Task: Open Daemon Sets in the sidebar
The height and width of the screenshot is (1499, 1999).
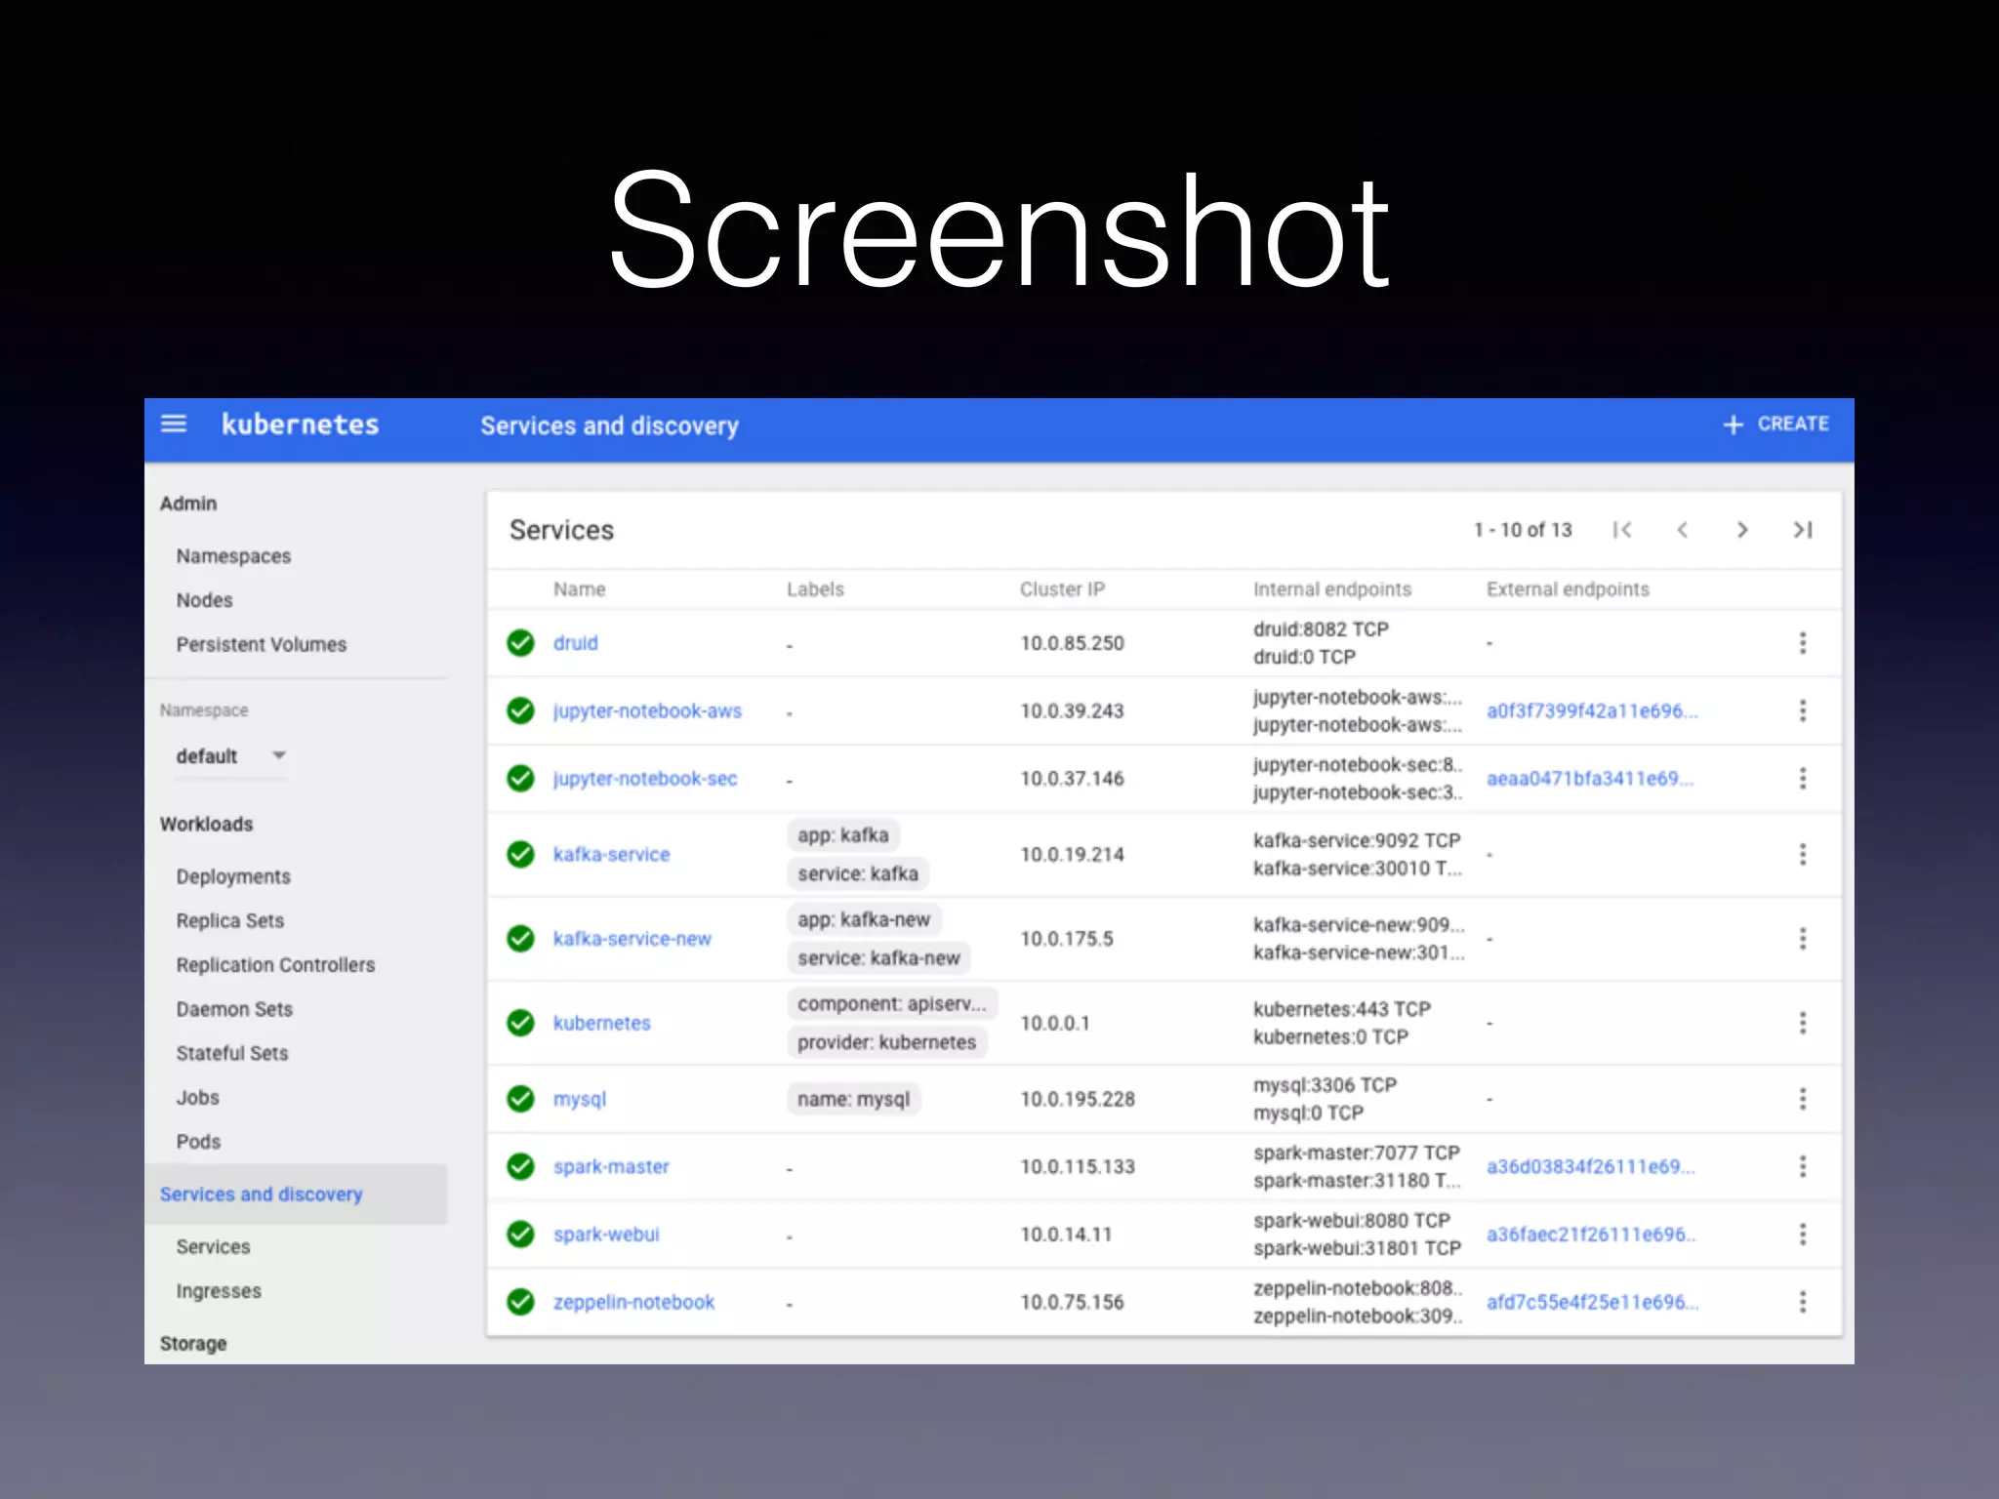Action: pos(234,1009)
